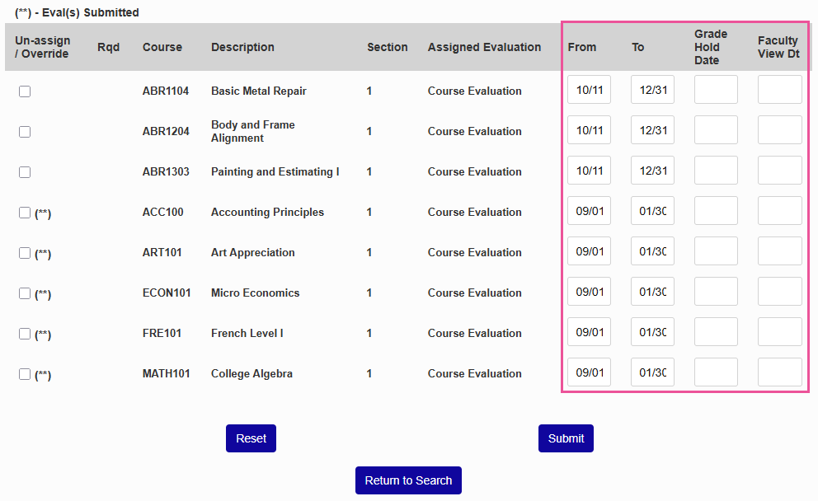818x501 pixels.
Task: Select the override checkbox for ART101
Action: (25, 253)
